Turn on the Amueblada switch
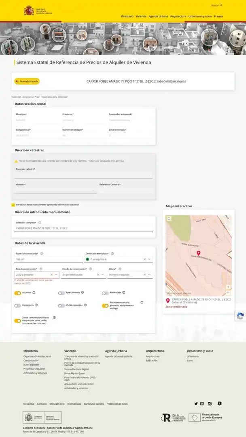The width and height of the screenshot is (246, 437). 105,293
